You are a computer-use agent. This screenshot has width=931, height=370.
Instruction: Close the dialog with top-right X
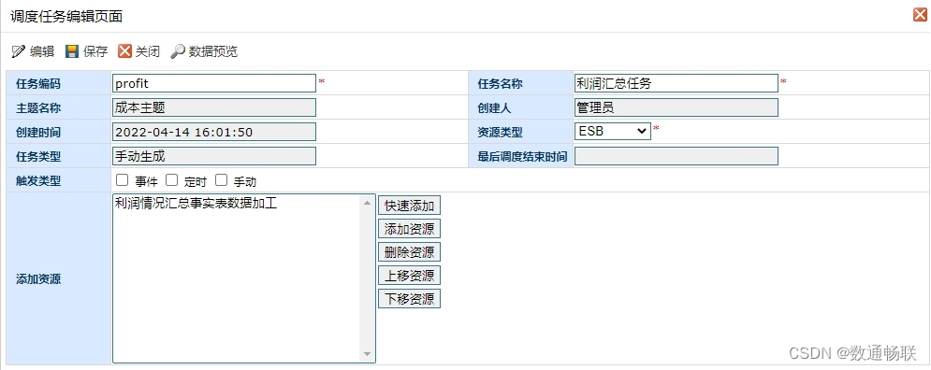pyautogui.click(x=920, y=15)
